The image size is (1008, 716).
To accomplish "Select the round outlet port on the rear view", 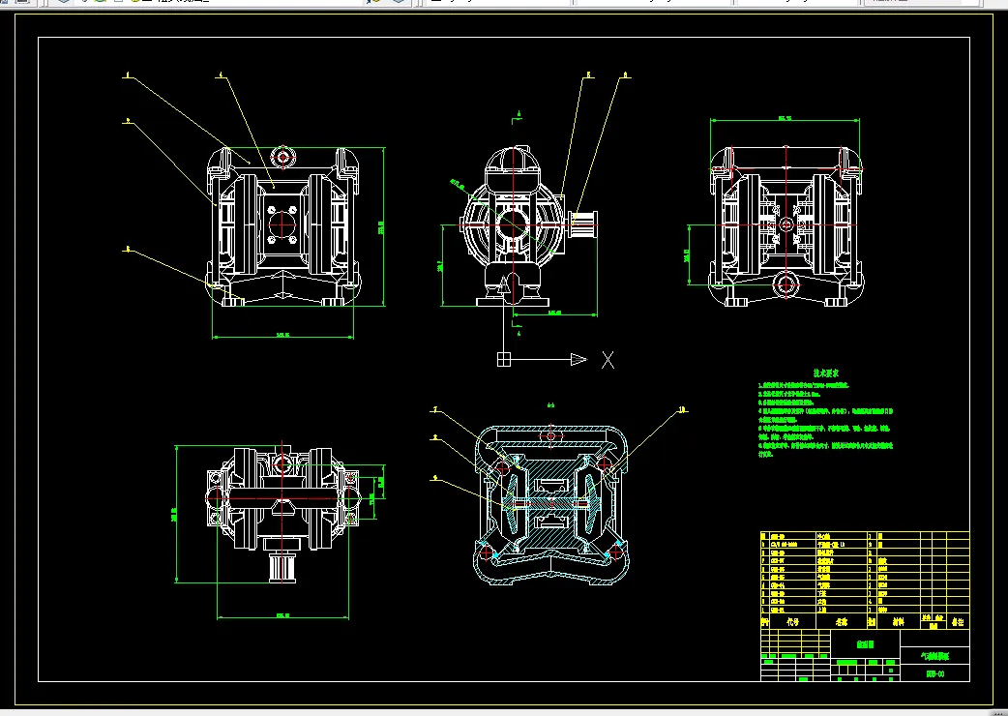I will click(x=786, y=283).
